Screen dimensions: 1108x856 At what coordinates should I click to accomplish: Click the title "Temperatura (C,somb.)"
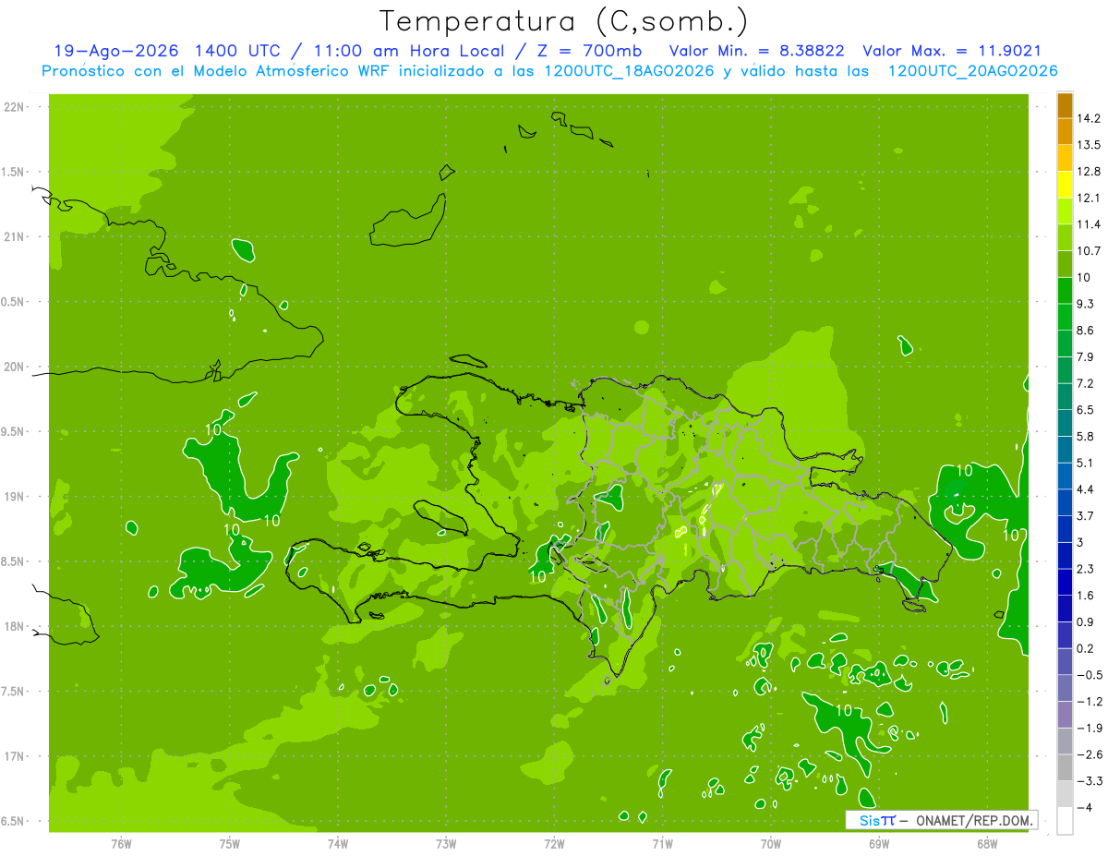pyautogui.click(x=564, y=20)
